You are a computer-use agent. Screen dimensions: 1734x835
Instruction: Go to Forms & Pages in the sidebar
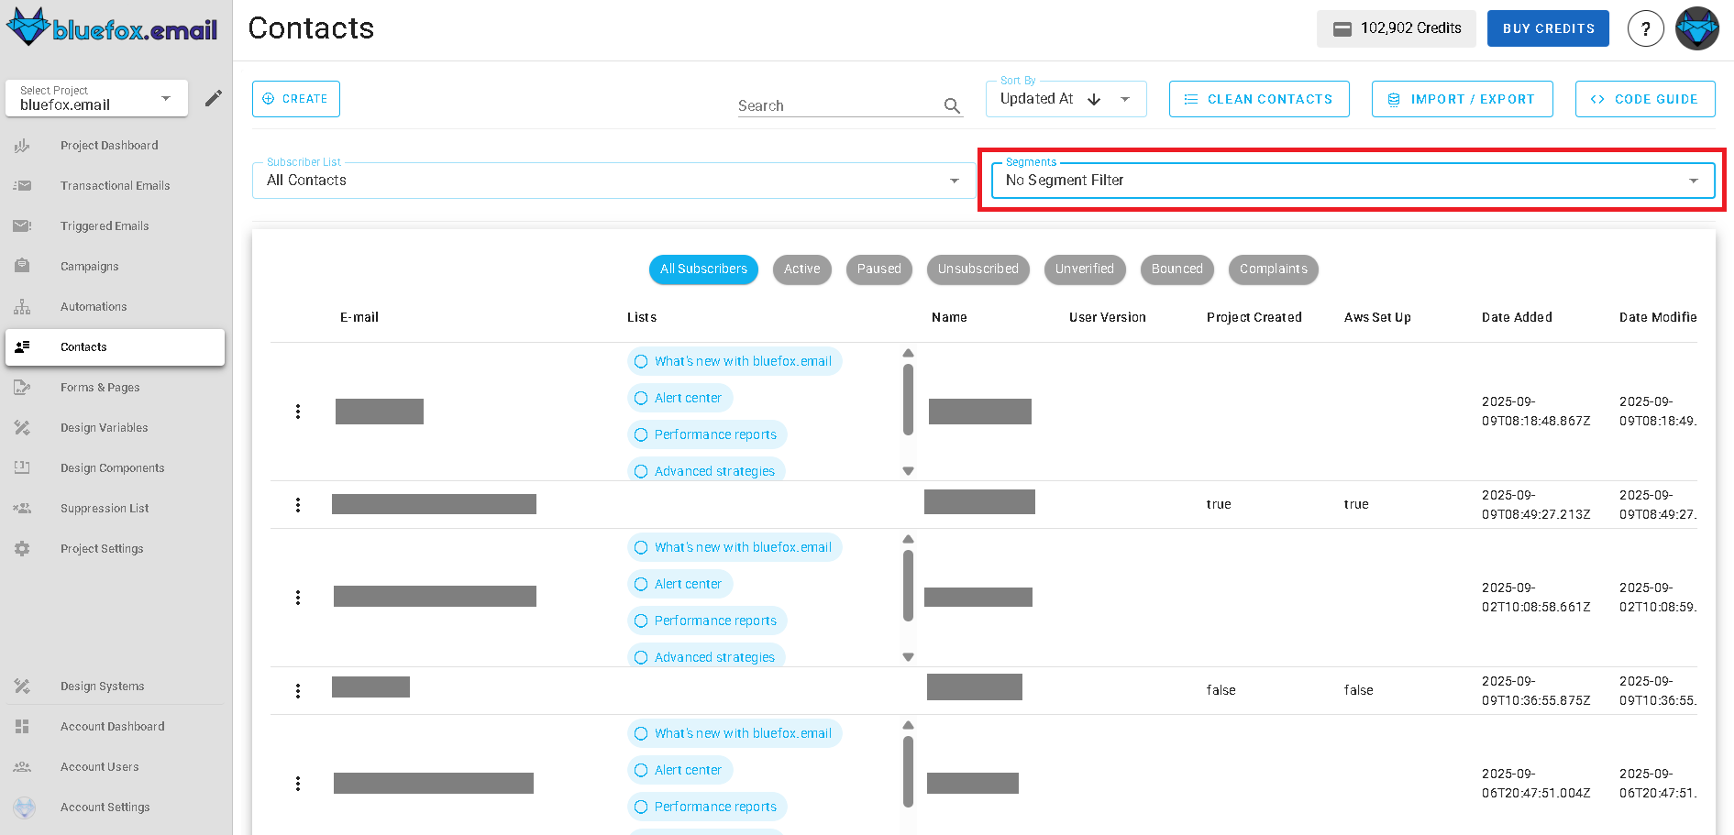point(101,387)
